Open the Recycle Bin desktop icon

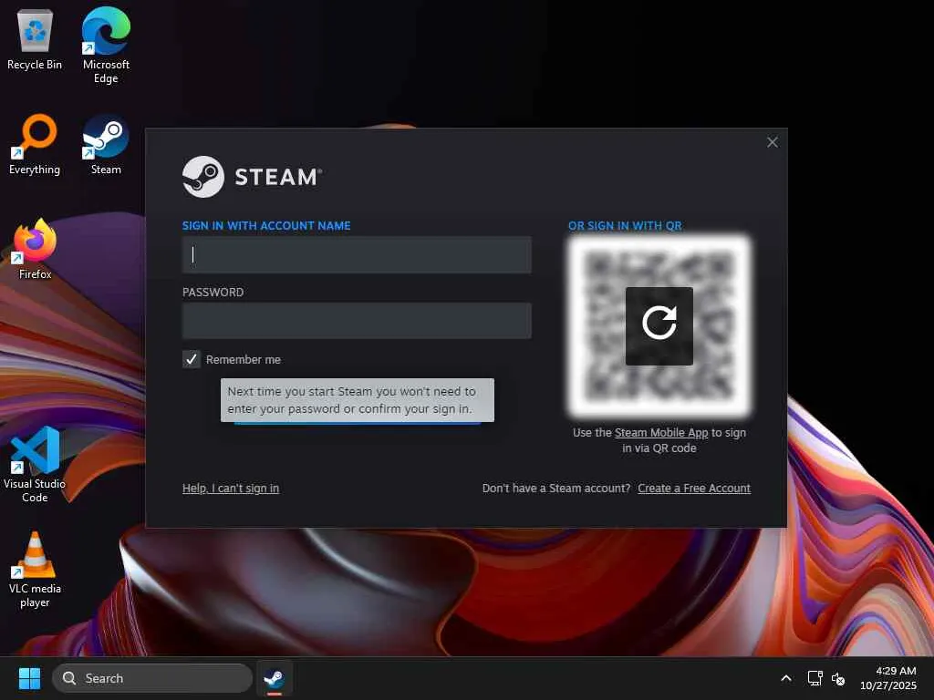click(35, 40)
